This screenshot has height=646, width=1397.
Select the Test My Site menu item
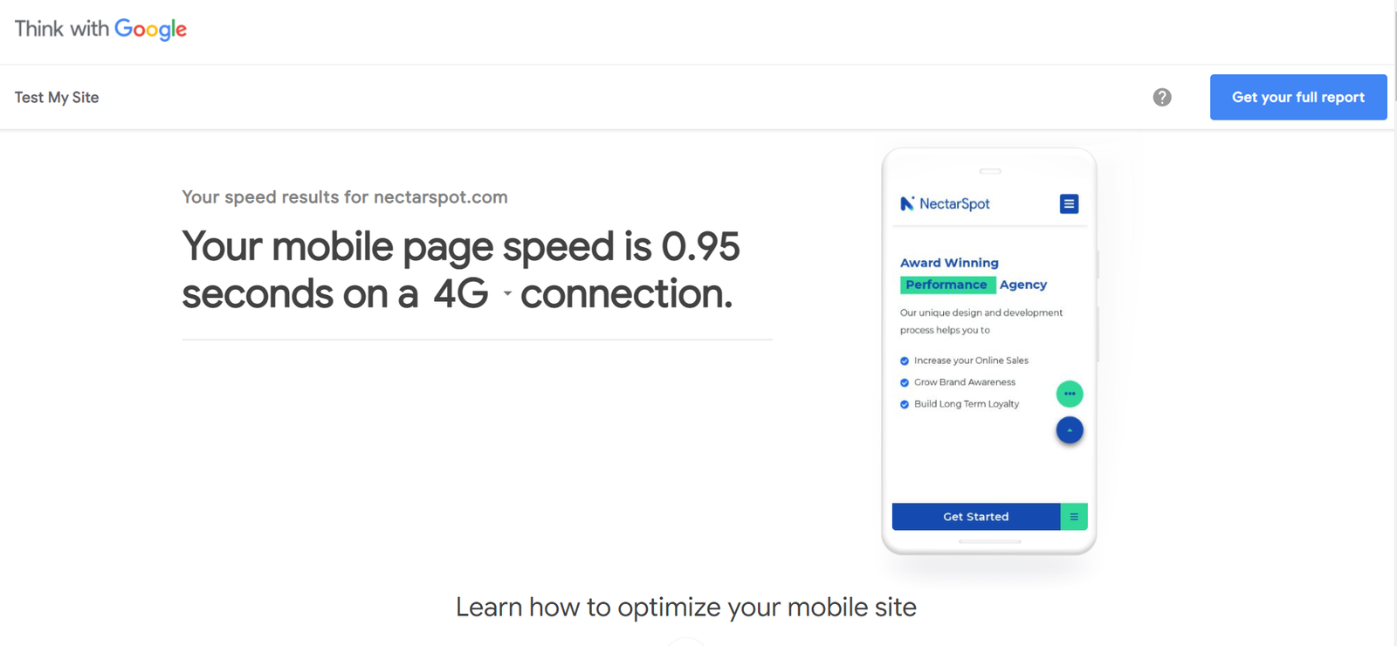pos(57,98)
